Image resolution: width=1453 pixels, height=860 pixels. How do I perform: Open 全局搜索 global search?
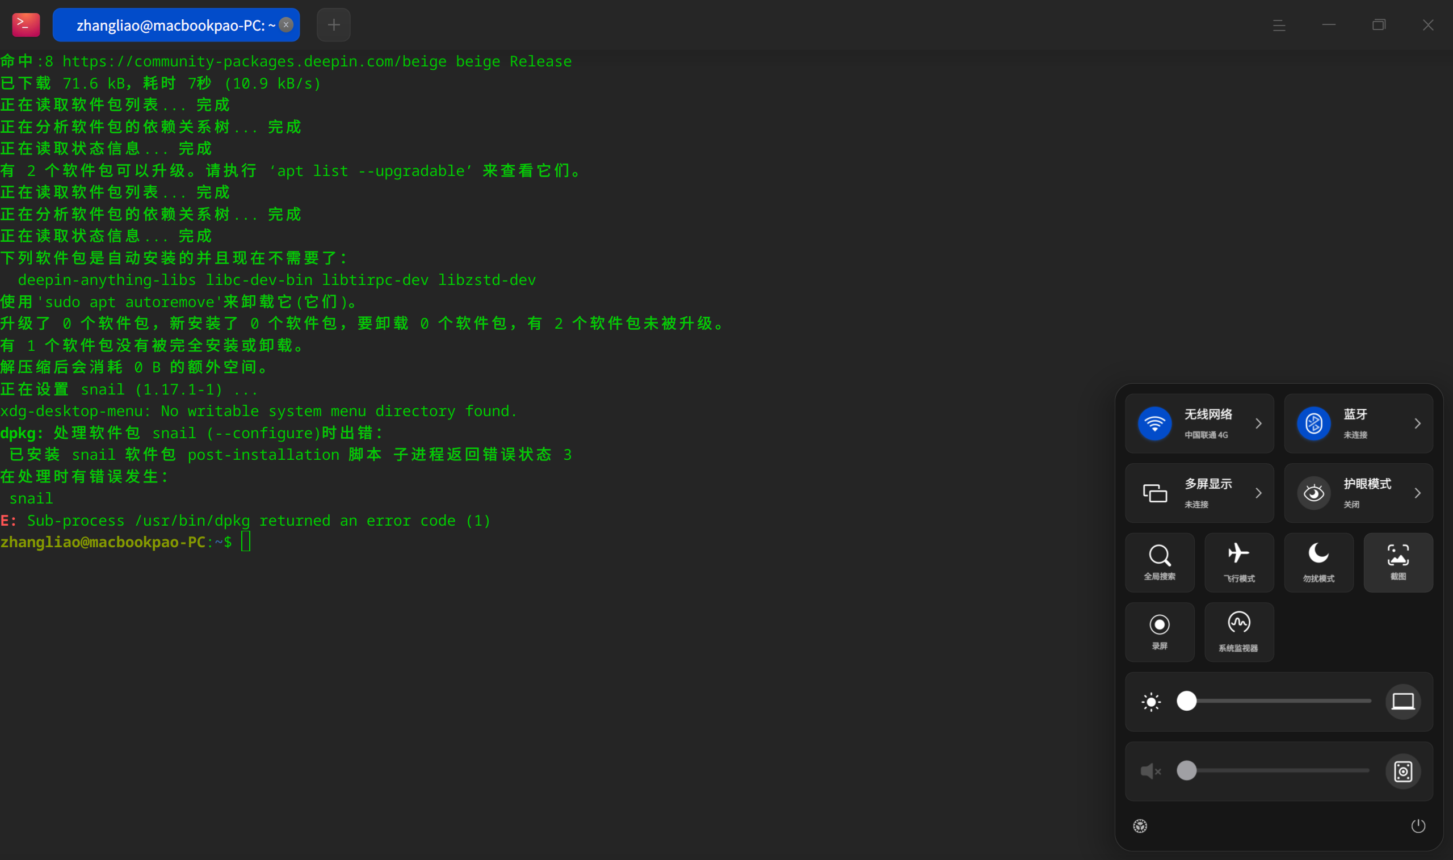click(1160, 563)
